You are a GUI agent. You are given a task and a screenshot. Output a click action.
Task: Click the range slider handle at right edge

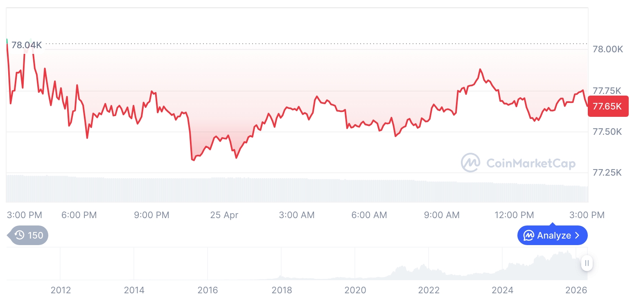pyautogui.click(x=587, y=263)
